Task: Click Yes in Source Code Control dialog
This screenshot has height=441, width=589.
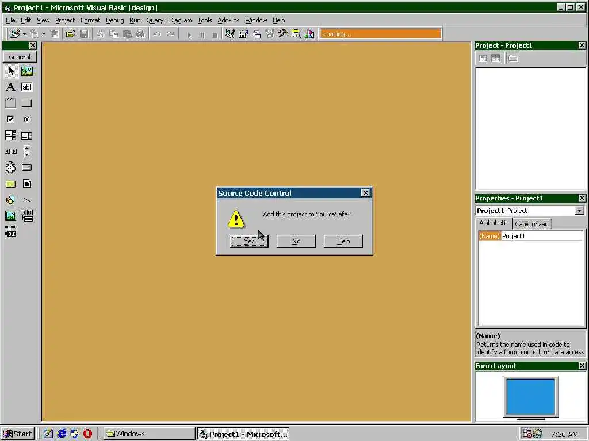Action: (248, 241)
